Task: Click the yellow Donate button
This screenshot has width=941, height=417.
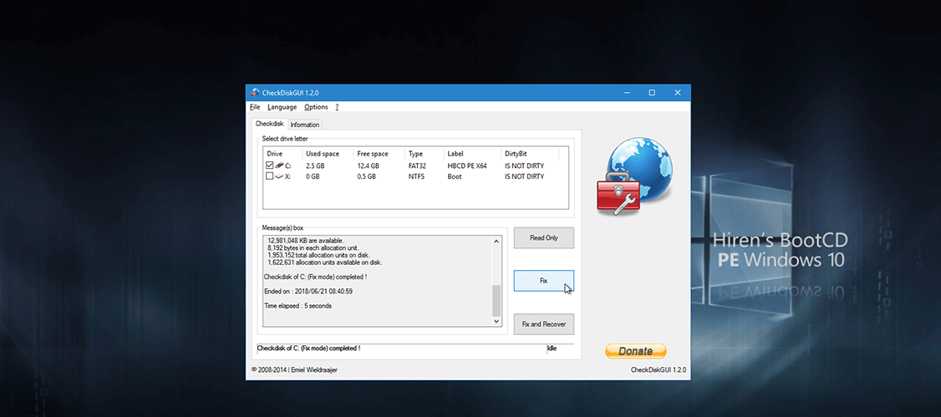Action: coord(635,351)
